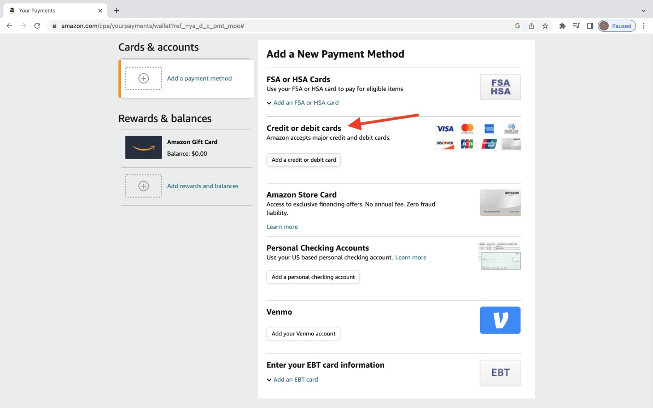Select the Your Payments browser tab
653x408 pixels.
pos(54,11)
